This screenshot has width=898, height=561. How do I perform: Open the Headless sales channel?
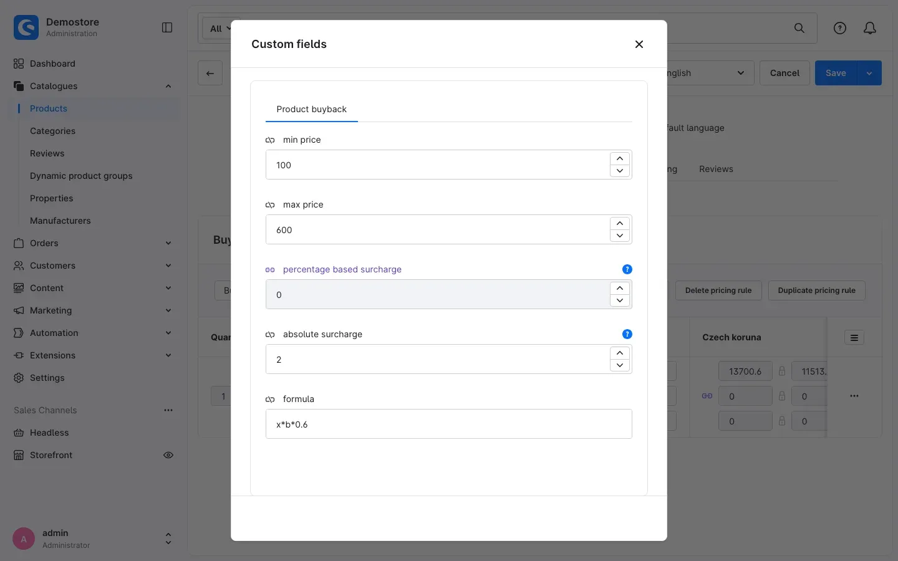pos(49,433)
